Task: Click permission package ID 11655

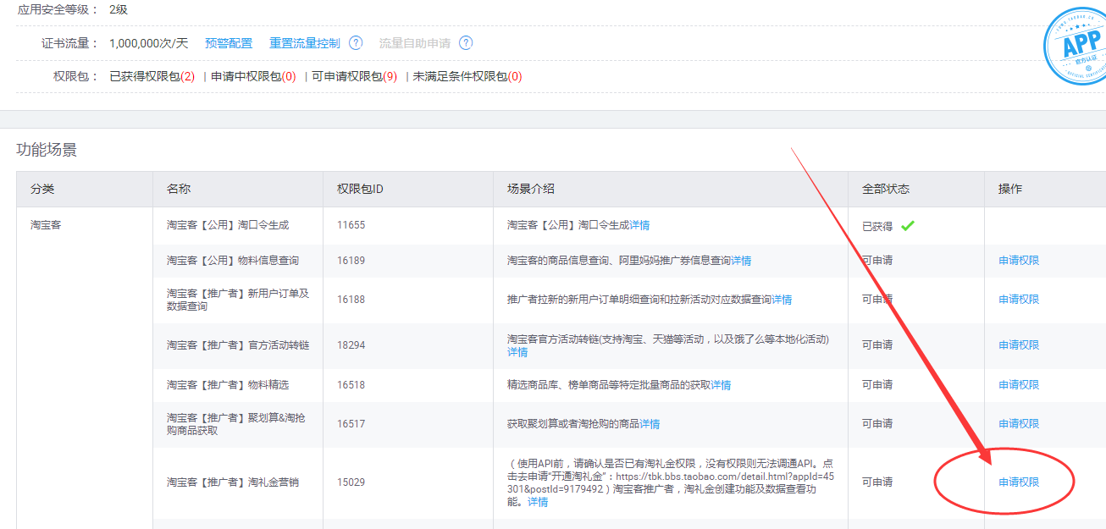Action: (351, 225)
